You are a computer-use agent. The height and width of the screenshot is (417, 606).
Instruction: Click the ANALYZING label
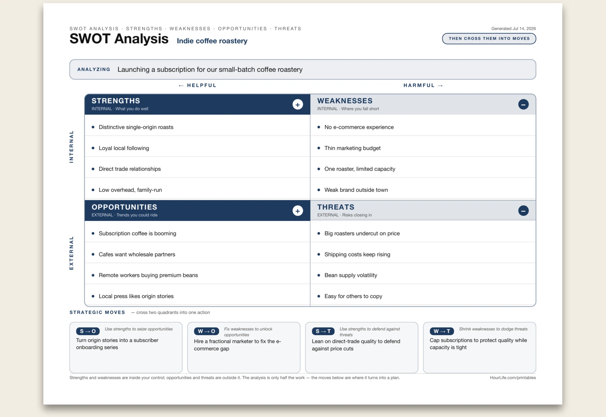pos(94,69)
